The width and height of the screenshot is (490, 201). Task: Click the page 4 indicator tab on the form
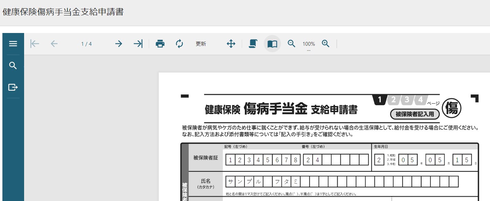[421, 100]
